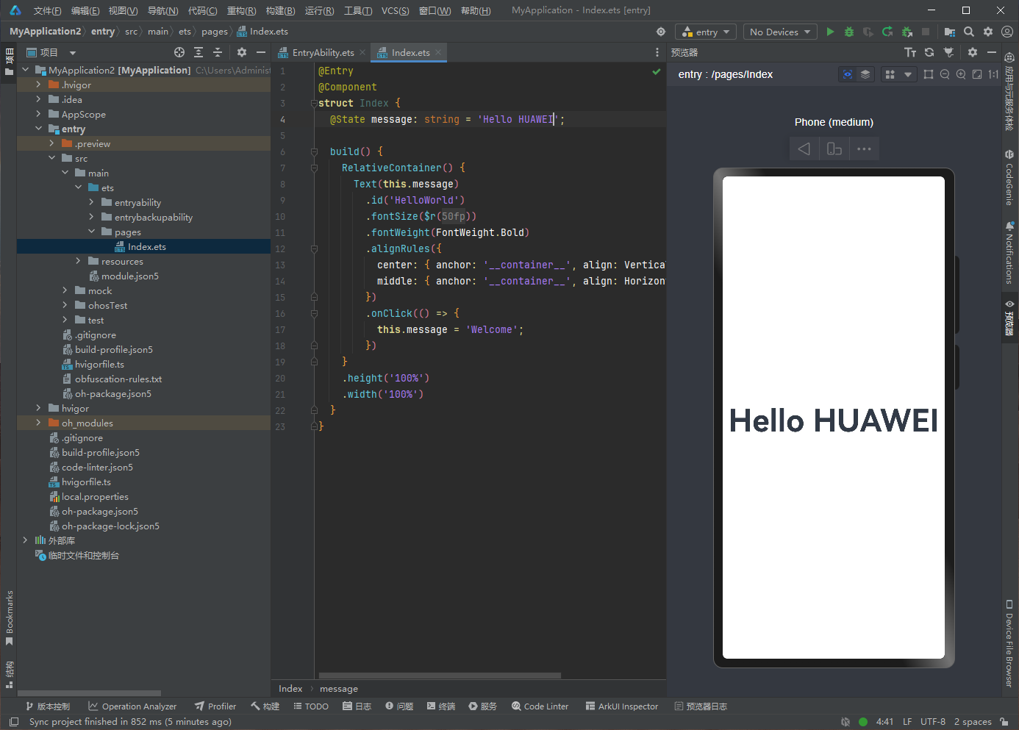The width and height of the screenshot is (1019, 730).
Task: Toggle the Bookmarks side panel
Action: (9, 618)
